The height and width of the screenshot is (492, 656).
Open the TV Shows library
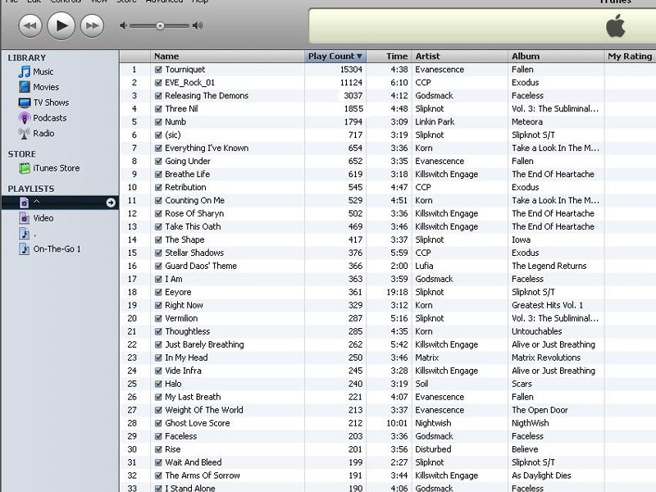(43, 102)
